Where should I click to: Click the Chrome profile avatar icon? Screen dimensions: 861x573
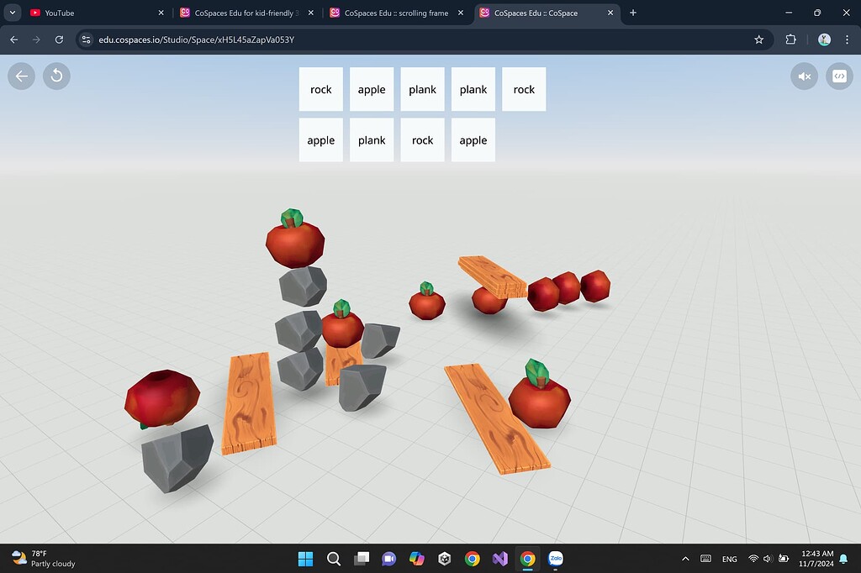click(824, 39)
